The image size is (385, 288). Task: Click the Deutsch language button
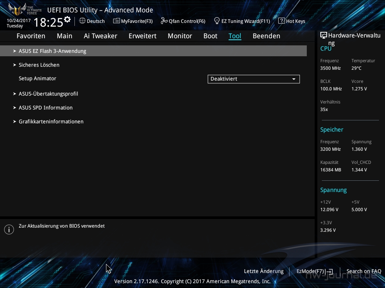click(92, 21)
